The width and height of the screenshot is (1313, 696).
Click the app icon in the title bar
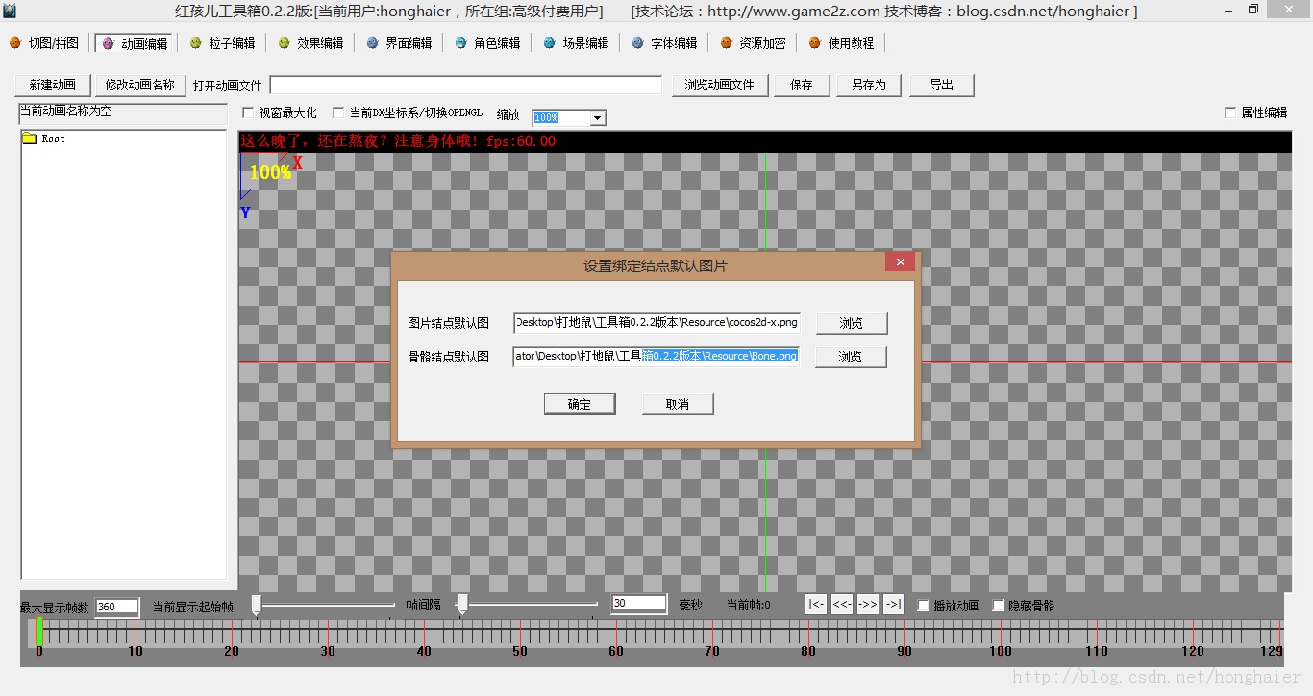[9, 11]
